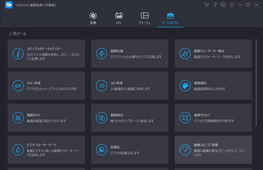Click the ビデオ ウォーターマーク droplet icon
Image resolution: width=263 pixels, height=170 pixels.
(x=18, y=150)
